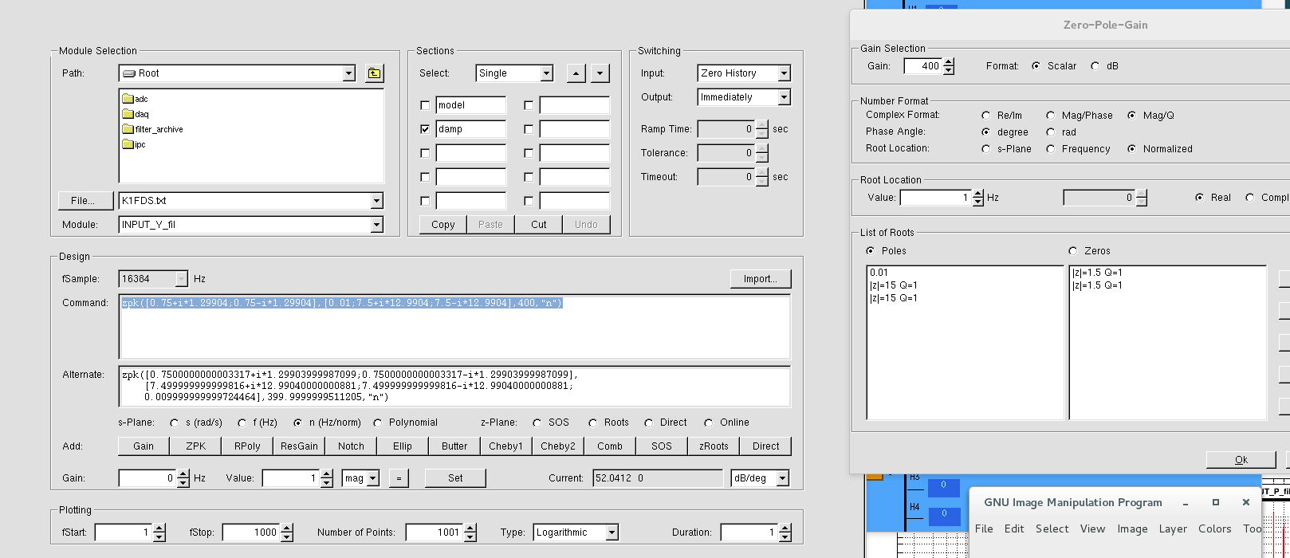Open GIMP Image menu
1290x558 pixels.
1132,529
